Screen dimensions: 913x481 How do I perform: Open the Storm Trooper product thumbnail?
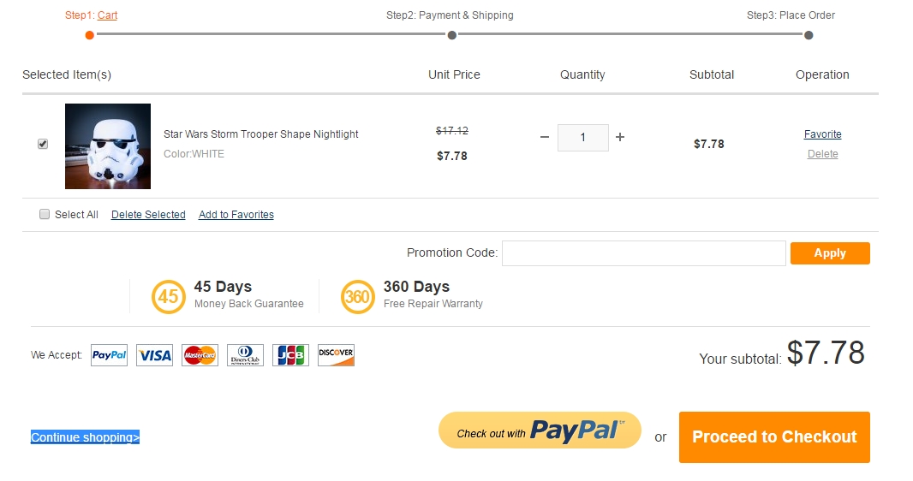point(108,146)
